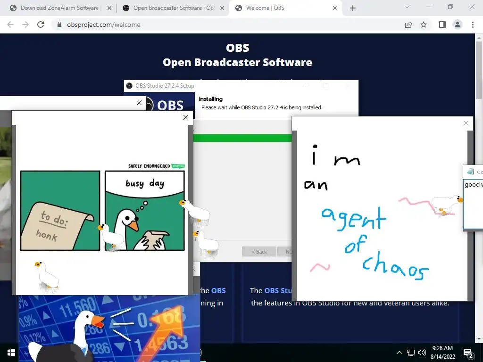
Task: Open the Windows Start menu
Action: click(11, 353)
